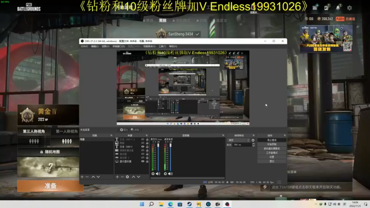Image resolution: width=370 pixels, height=208 pixels.
Task: Open the 文件(F) menu in OBS
Action: coord(84,47)
